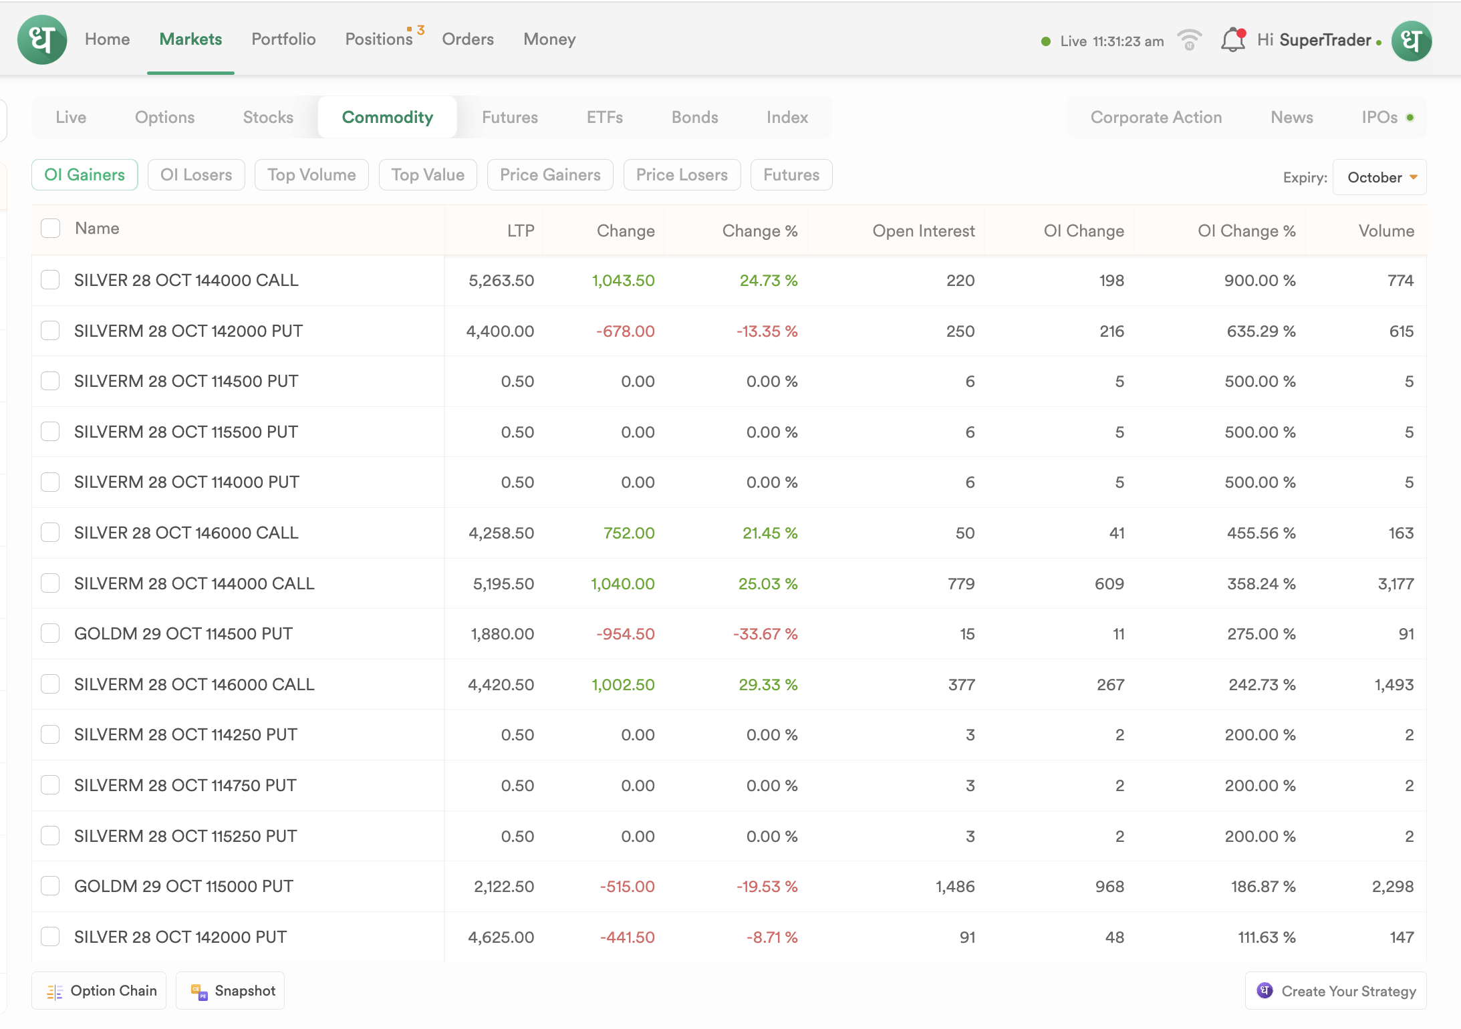Image resolution: width=1461 pixels, height=1029 pixels.
Task: Select the Price Gainers filter
Action: coord(550,175)
